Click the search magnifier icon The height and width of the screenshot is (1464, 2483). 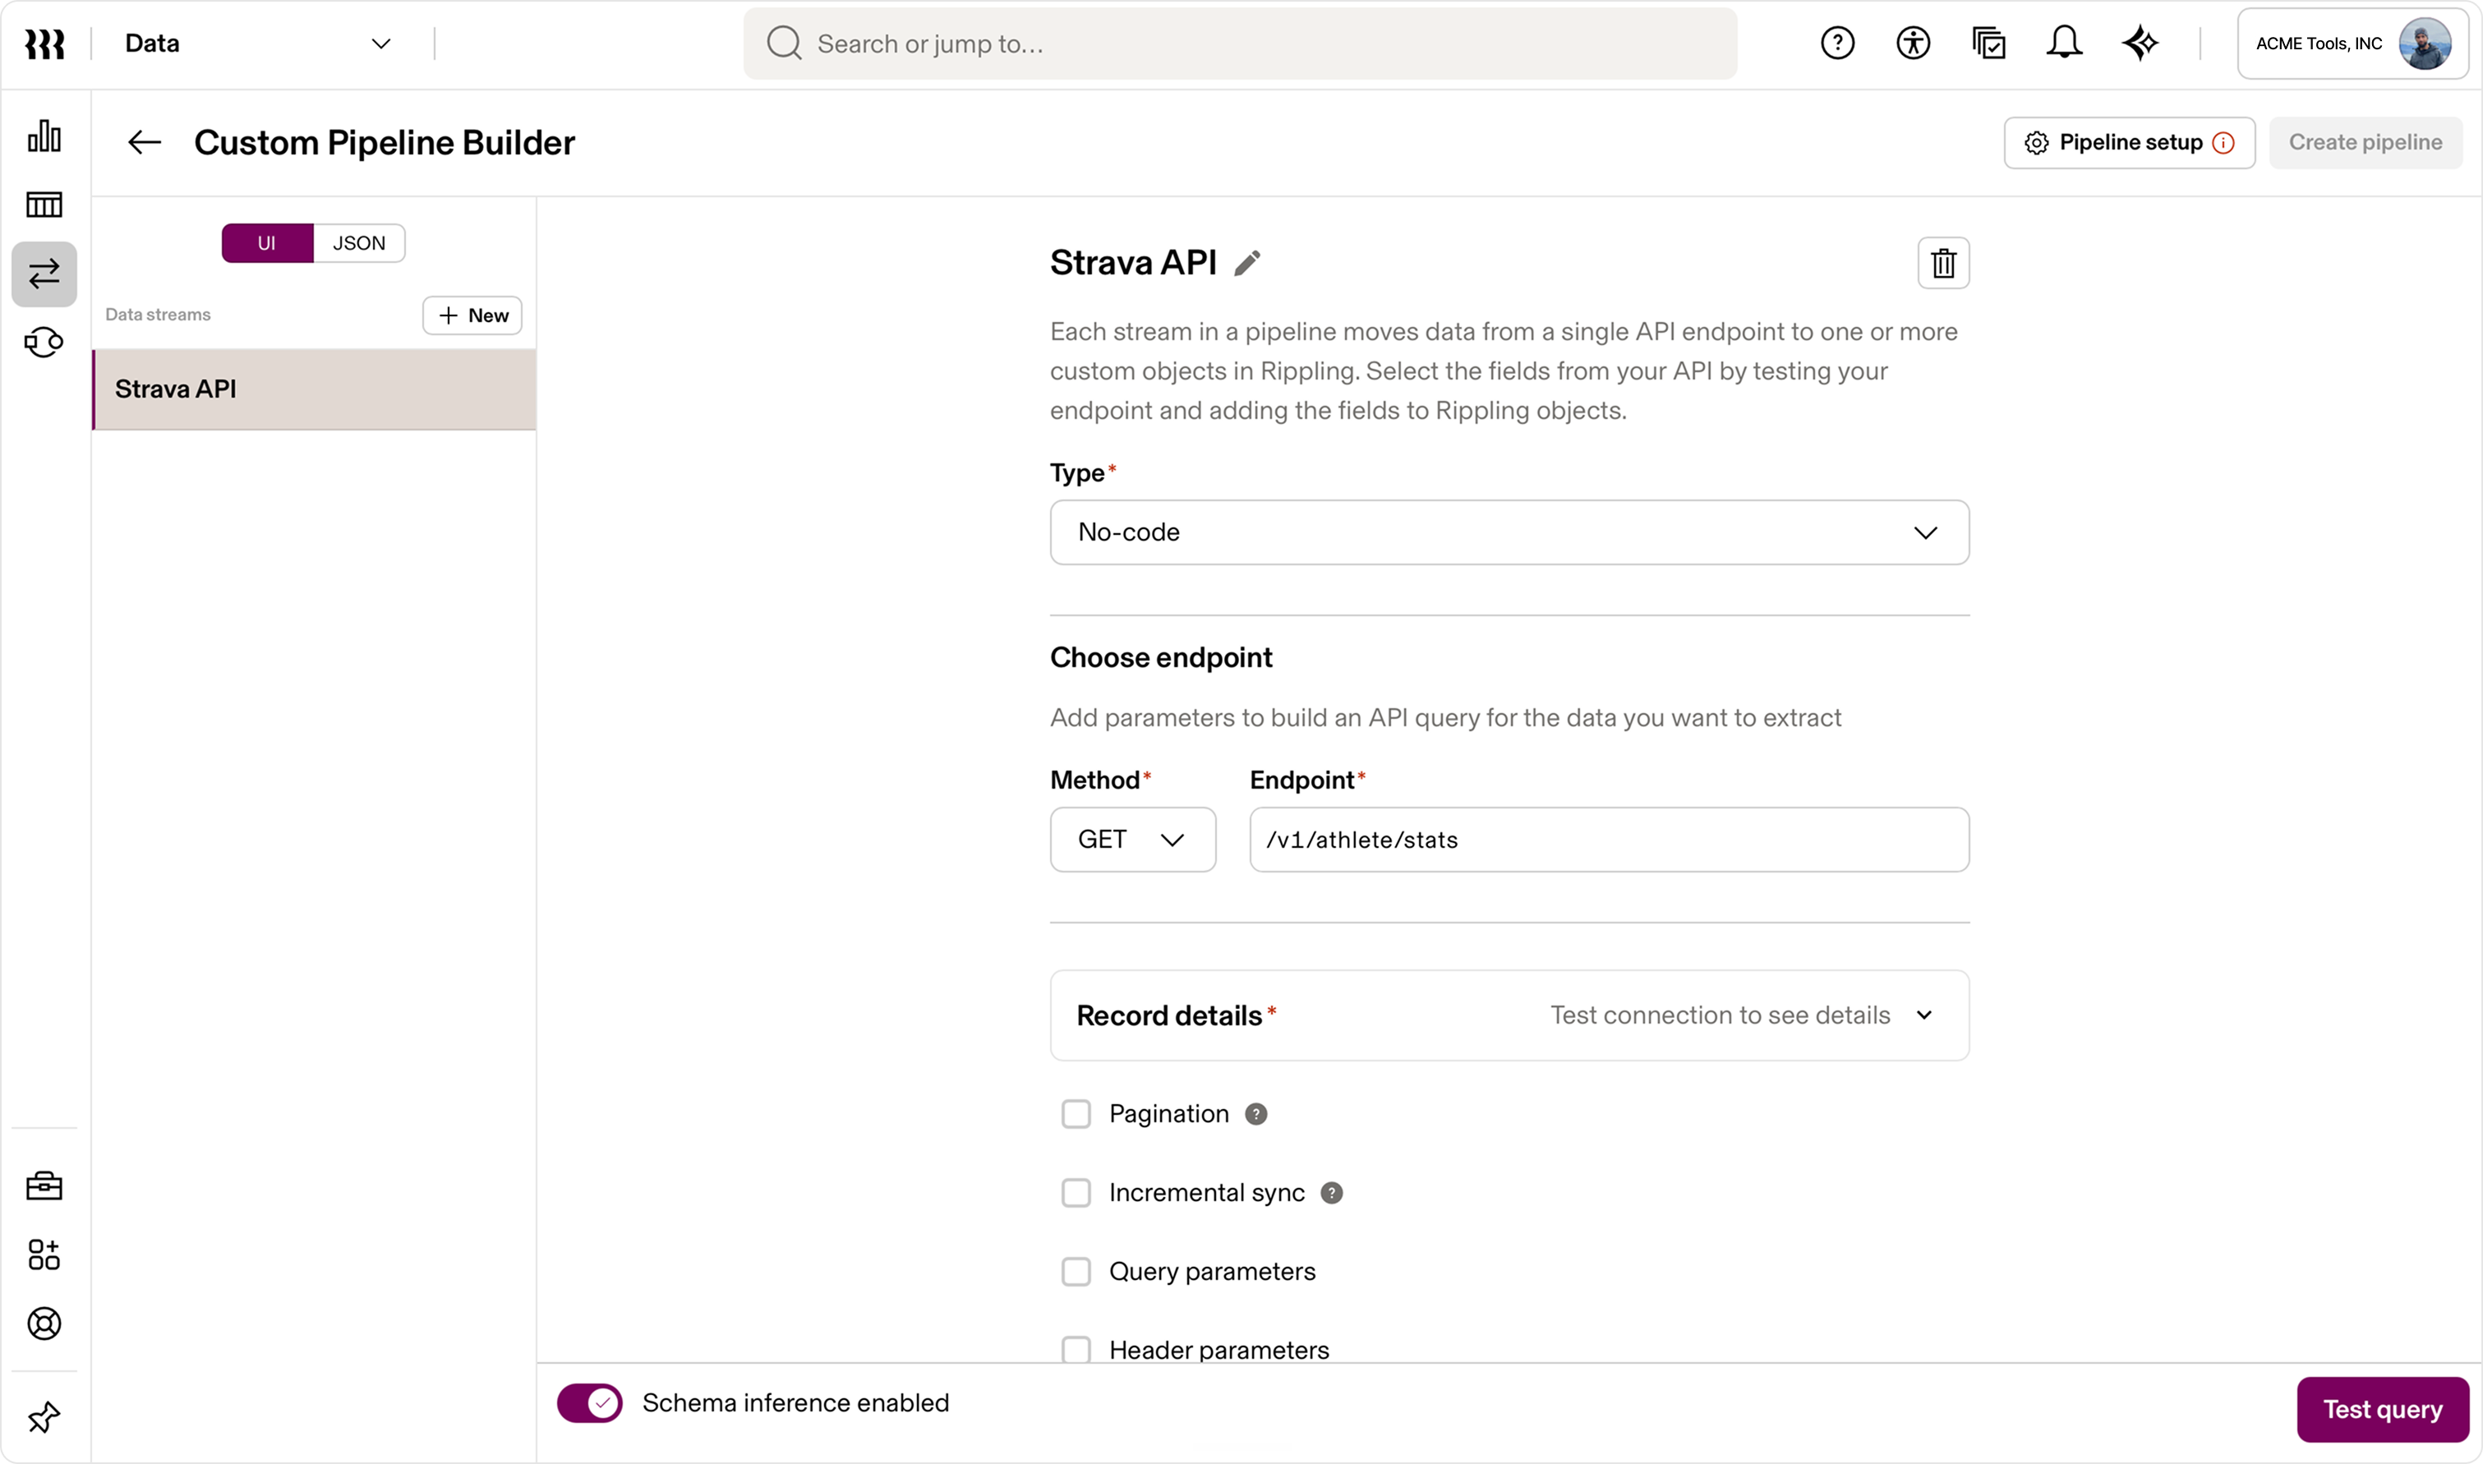pos(785,44)
